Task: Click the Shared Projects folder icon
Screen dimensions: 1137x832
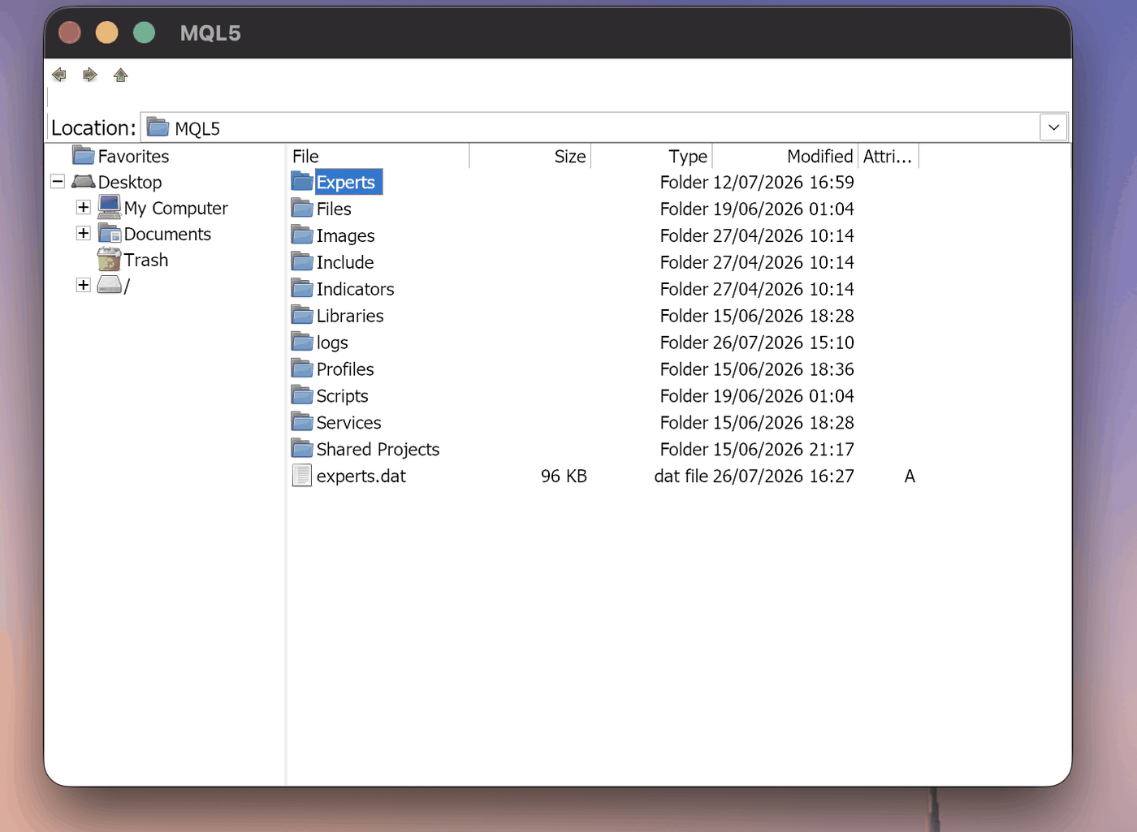Action: 302,449
